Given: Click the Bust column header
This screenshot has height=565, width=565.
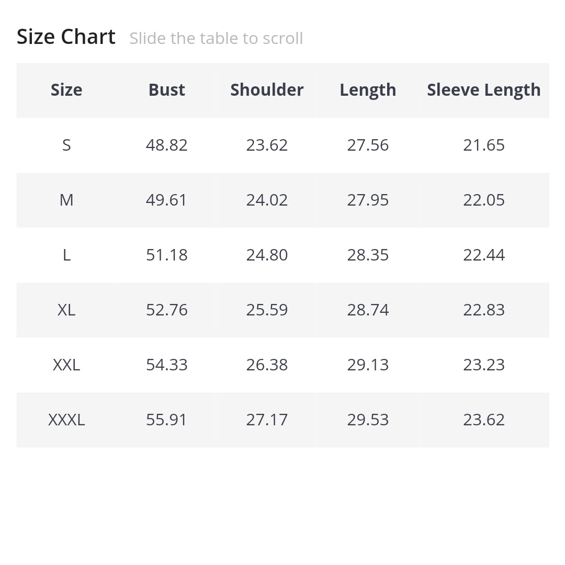Looking at the screenshot, I should (167, 90).
